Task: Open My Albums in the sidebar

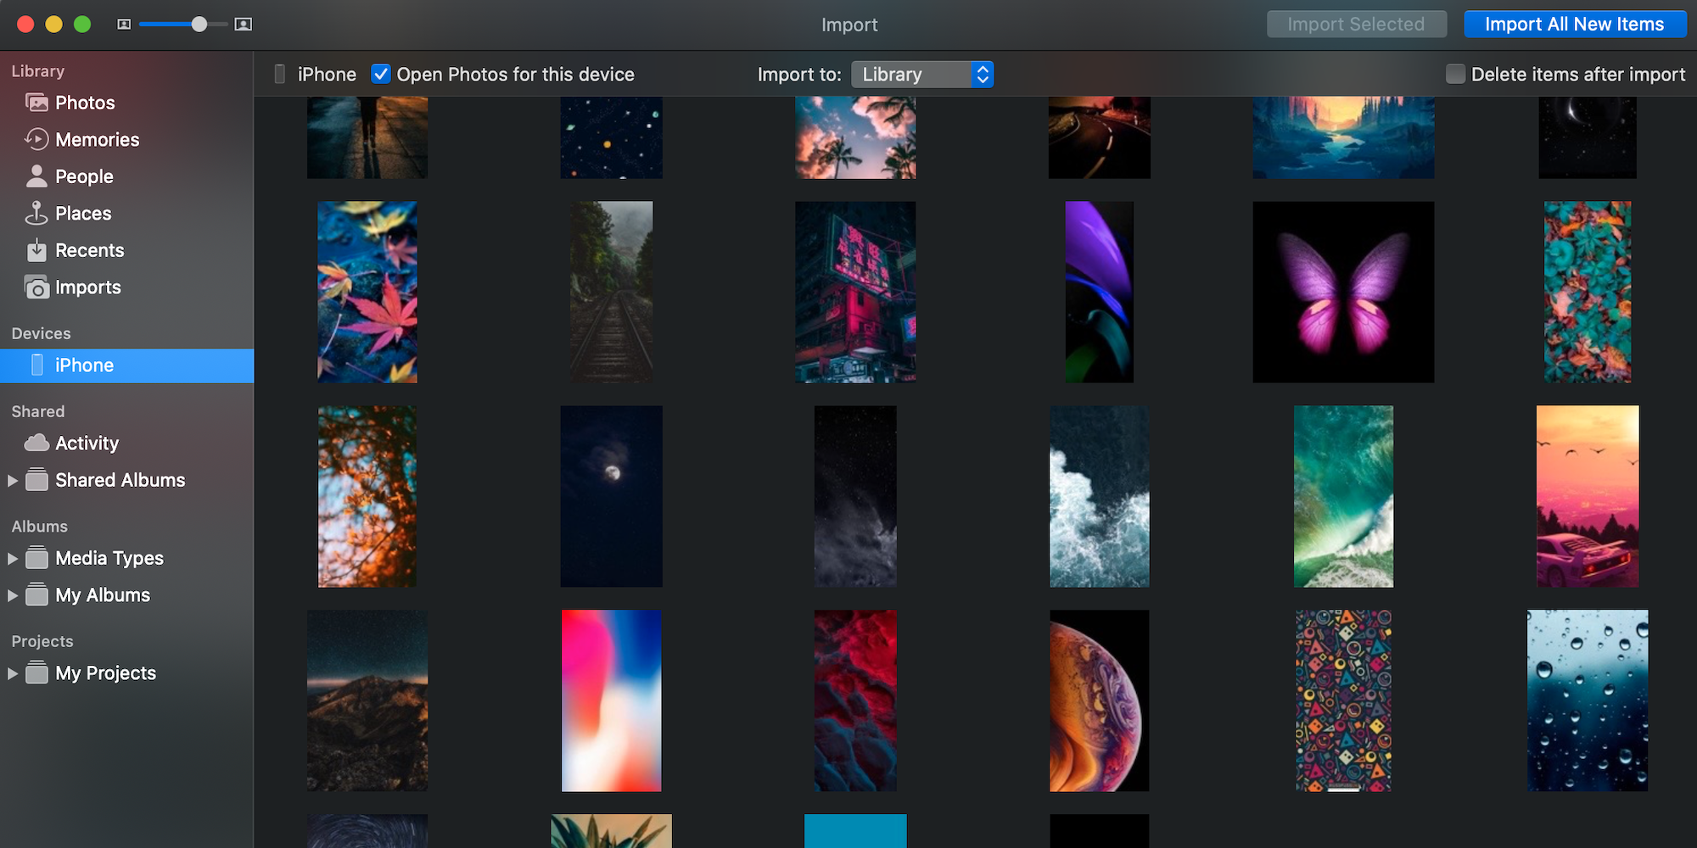Action: pos(103,595)
